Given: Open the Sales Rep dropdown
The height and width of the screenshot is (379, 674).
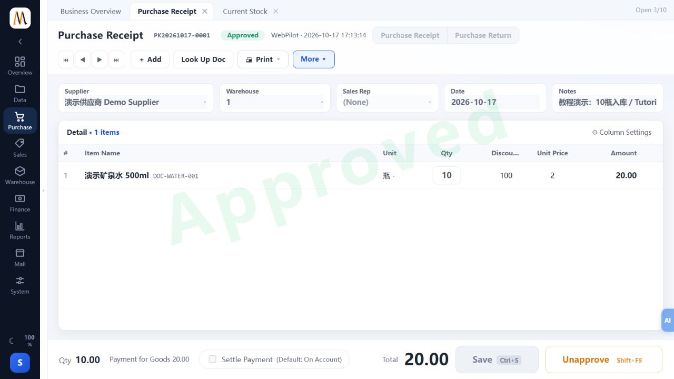Looking at the screenshot, I should [x=388, y=102].
